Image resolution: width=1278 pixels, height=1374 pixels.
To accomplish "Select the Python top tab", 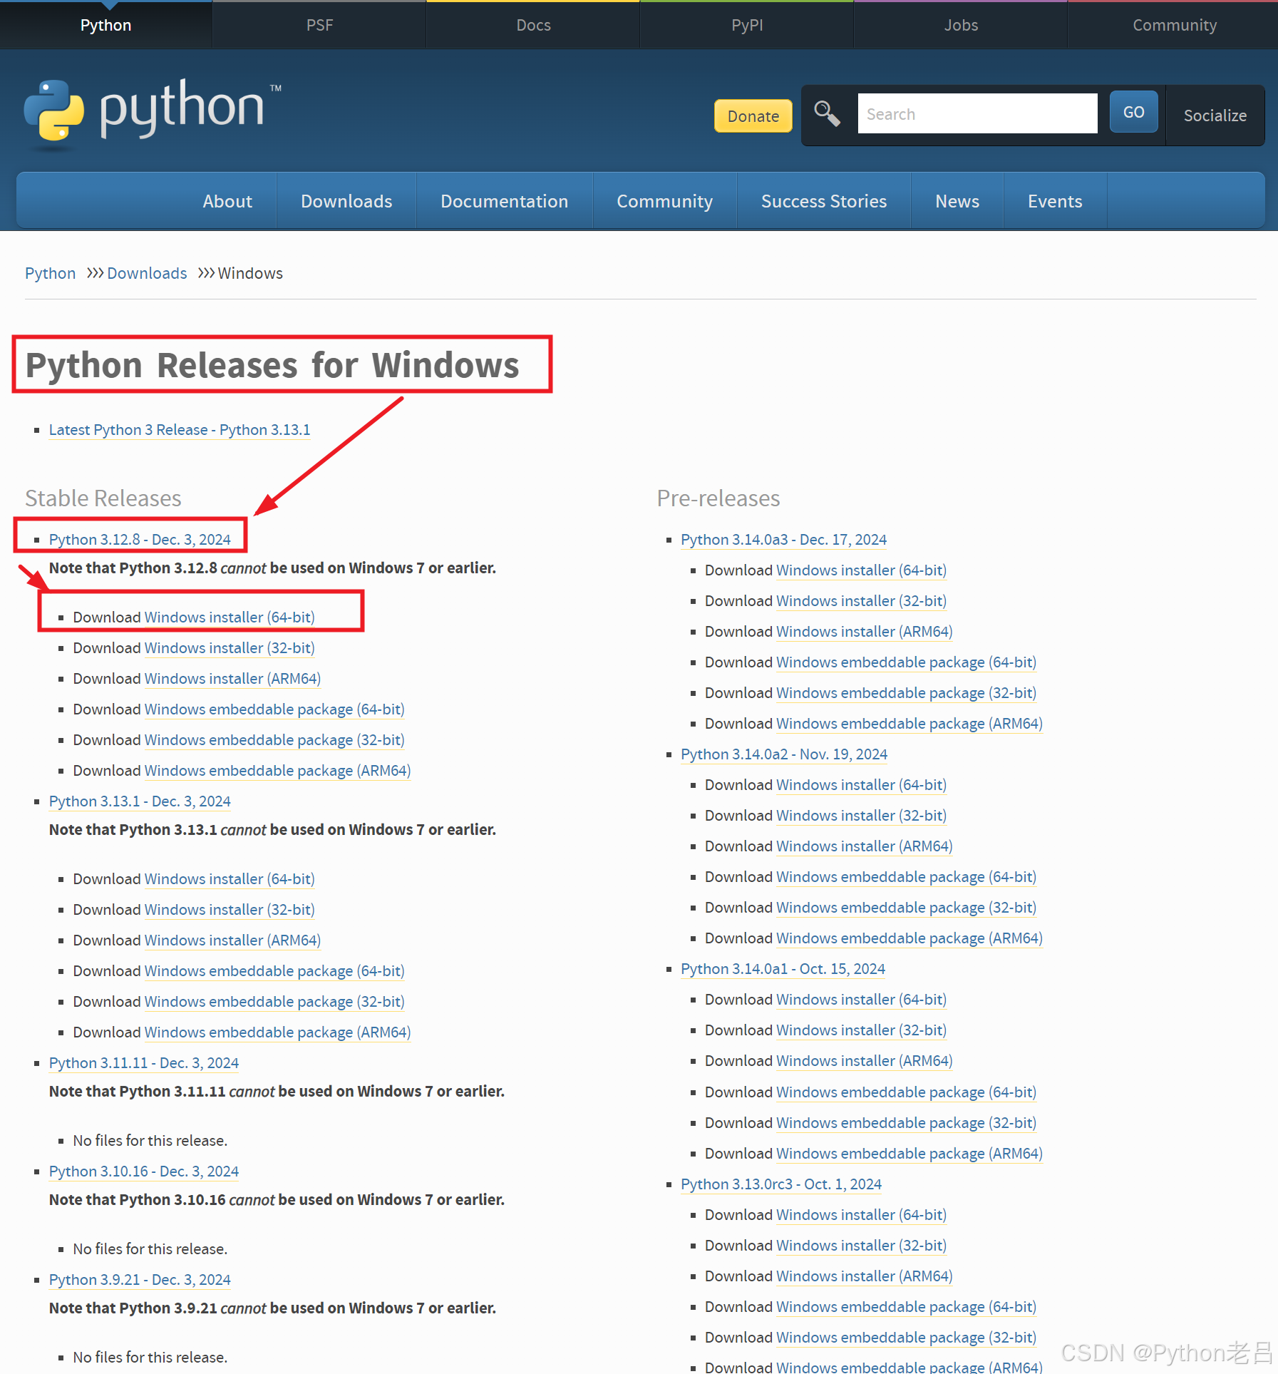I will click(x=105, y=25).
